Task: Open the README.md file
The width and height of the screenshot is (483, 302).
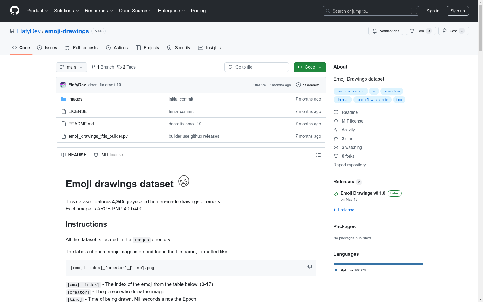Action: click(x=81, y=124)
